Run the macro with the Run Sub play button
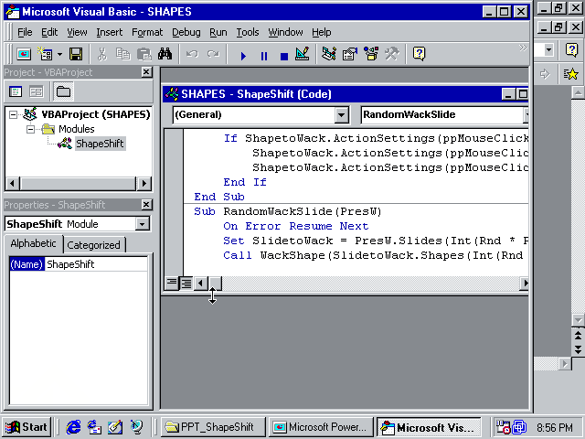585x439 pixels. (243, 56)
